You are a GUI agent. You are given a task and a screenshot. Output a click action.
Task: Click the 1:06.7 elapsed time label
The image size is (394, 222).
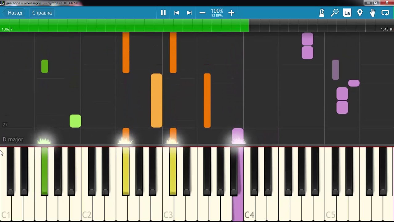coord(7,29)
